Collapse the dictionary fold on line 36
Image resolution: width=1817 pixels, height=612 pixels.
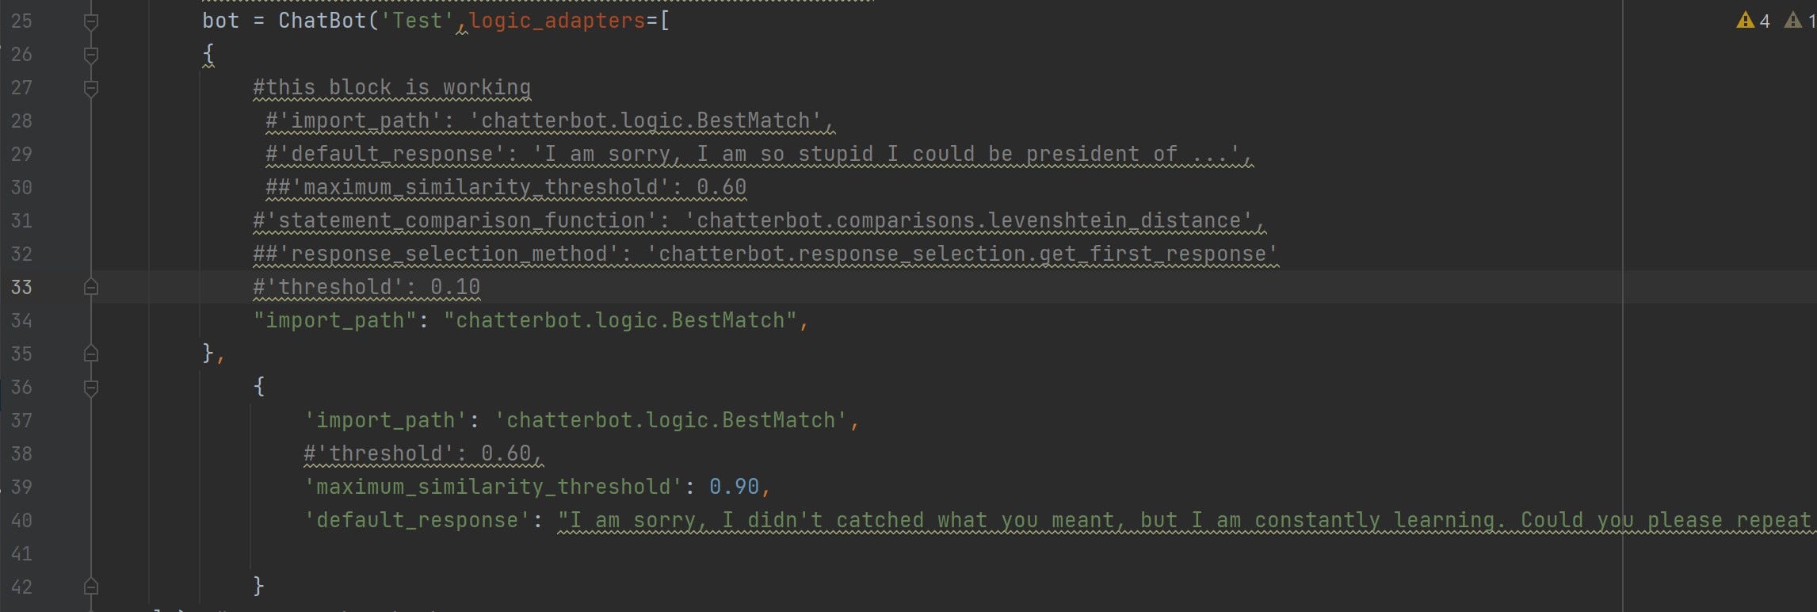coord(91,388)
